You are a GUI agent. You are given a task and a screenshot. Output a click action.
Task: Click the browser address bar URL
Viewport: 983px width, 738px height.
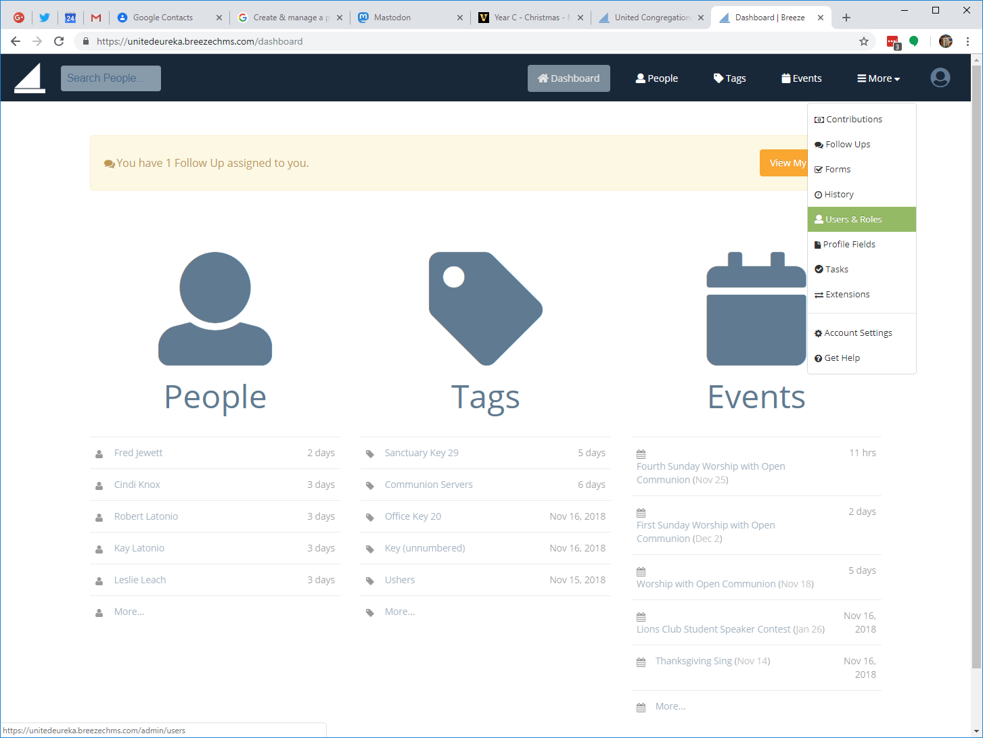pos(200,41)
